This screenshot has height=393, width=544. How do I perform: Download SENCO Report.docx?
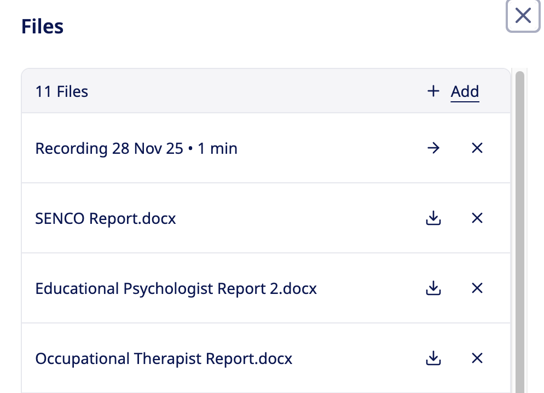pos(433,218)
